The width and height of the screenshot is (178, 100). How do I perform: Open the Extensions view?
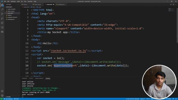click(2, 23)
